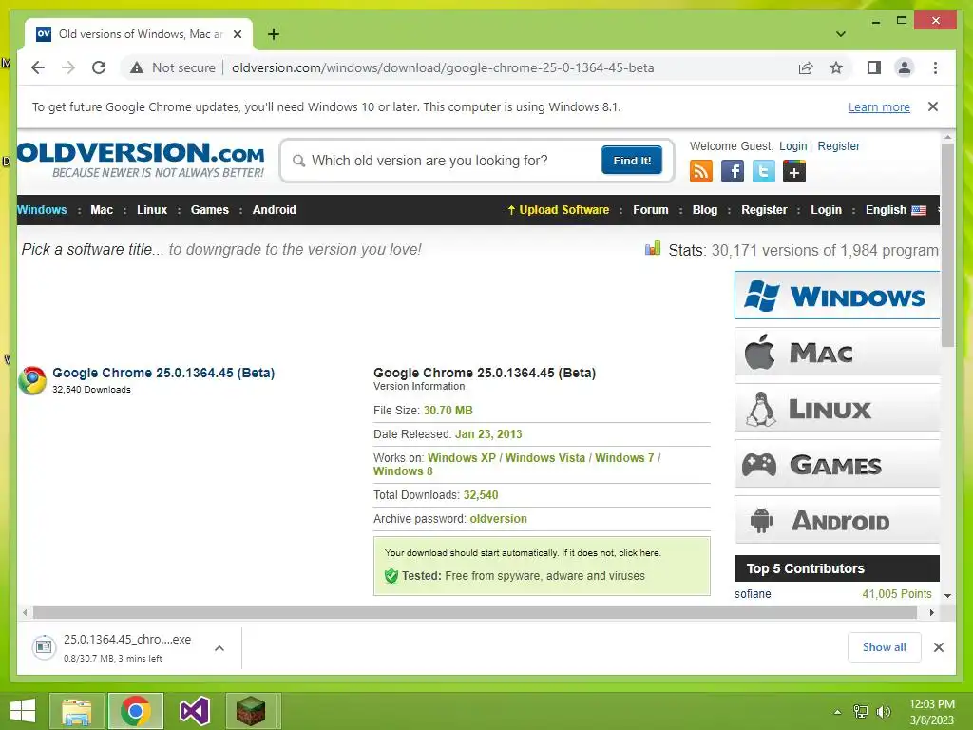The height and width of the screenshot is (730, 973).
Task: Open the Twitter icon
Action: coord(763,171)
